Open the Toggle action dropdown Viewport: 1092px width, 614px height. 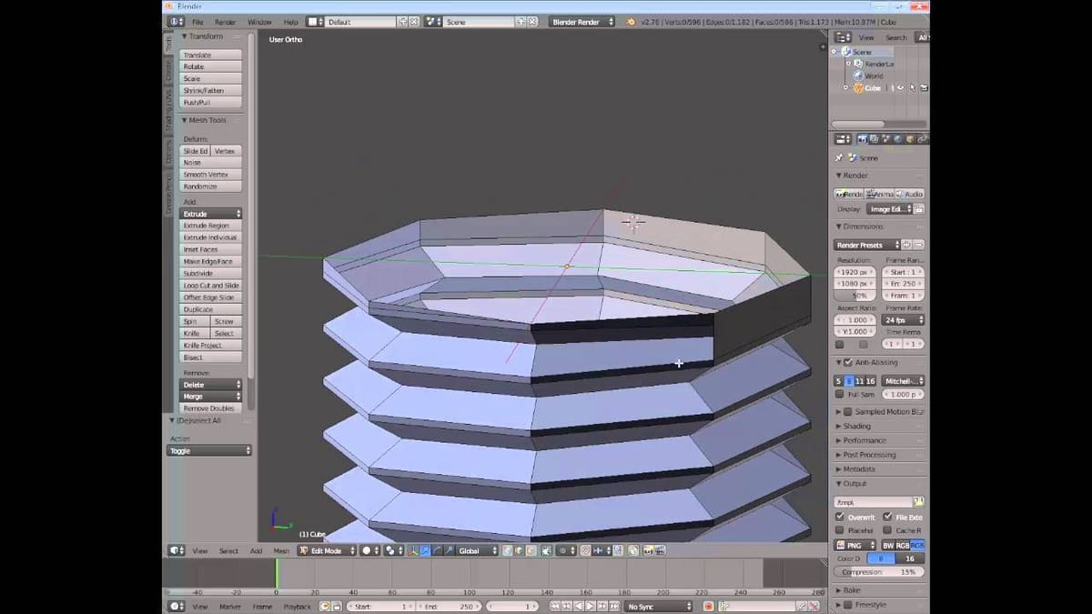pyautogui.click(x=209, y=450)
